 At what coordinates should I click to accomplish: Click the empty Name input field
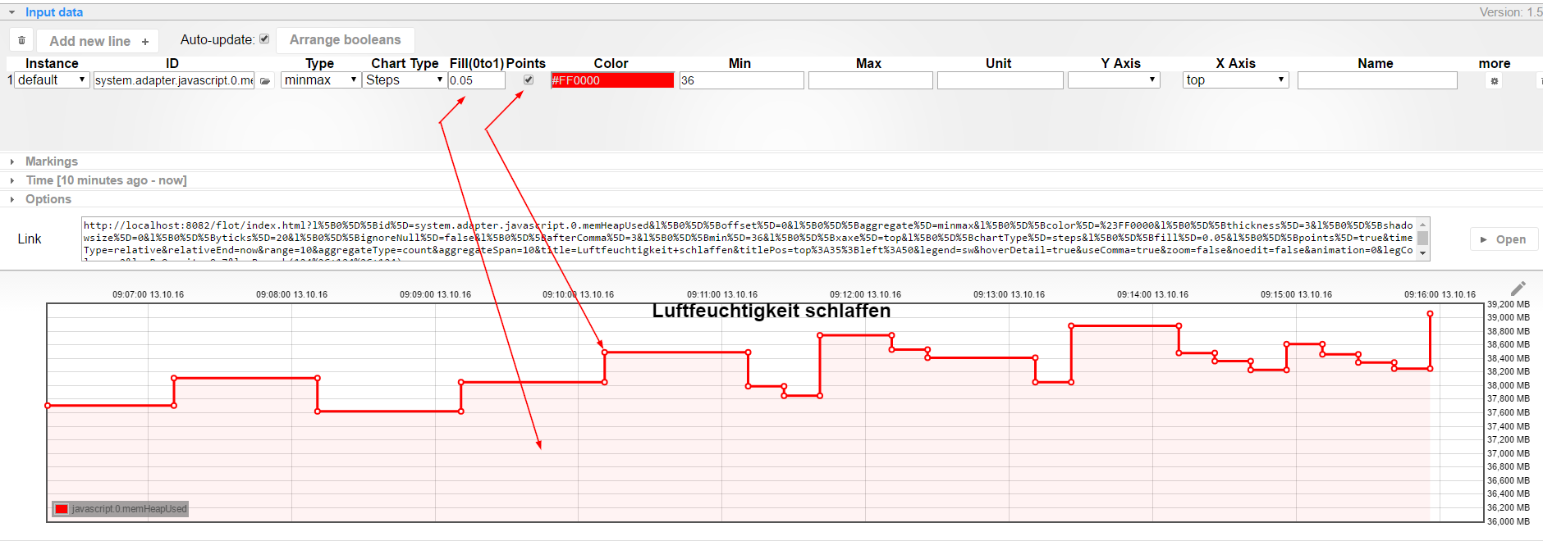coord(1377,80)
